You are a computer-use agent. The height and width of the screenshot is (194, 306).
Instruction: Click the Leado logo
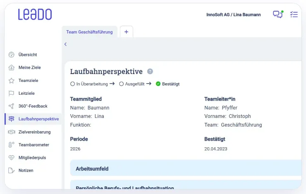pos(35,14)
